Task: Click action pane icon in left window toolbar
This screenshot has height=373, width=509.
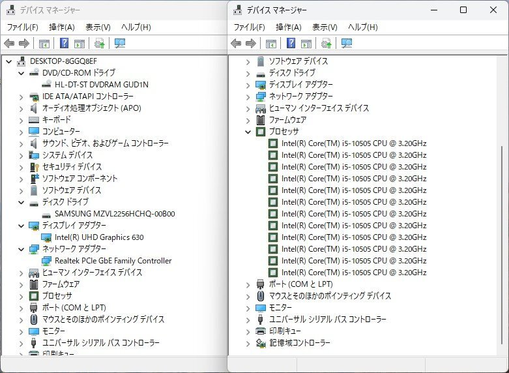Action: click(x=80, y=43)
